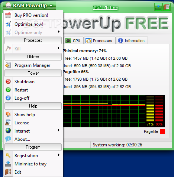
Task: Click the Internet globe icon
Action: pyautogui.click(x=8, y=131)
